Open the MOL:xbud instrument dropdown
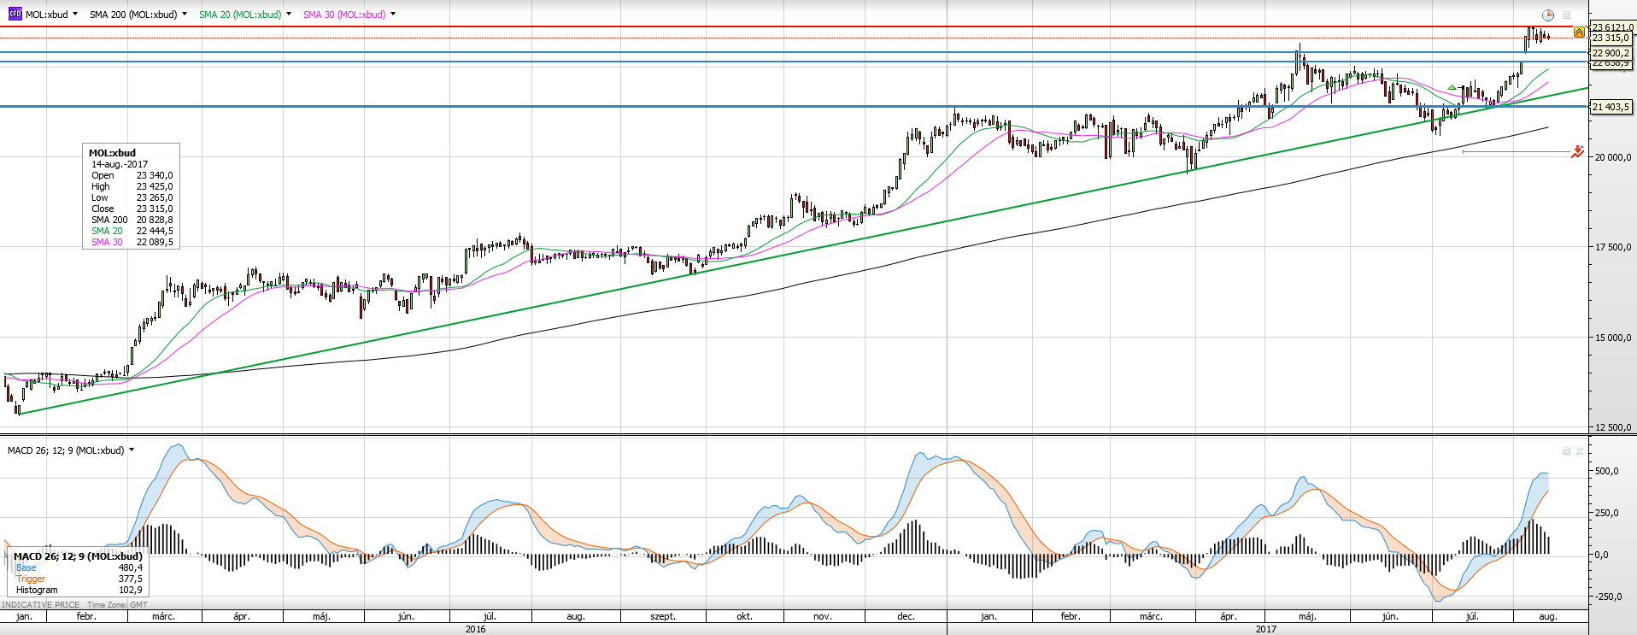This screenshot has width=1637, height=635. coord(75,14)
